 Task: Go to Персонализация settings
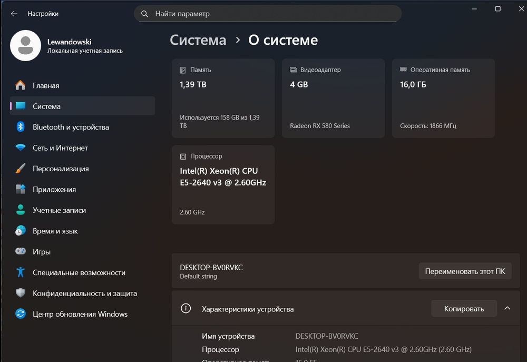[x=82, y=169]
